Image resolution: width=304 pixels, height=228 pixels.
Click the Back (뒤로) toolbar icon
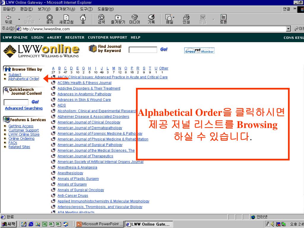[x=9, y=19]
